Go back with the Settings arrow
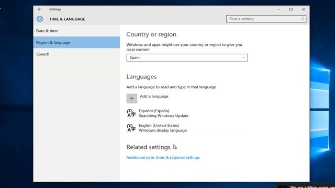This screenshot has width=335, height=188. click(x=40, y=9)
